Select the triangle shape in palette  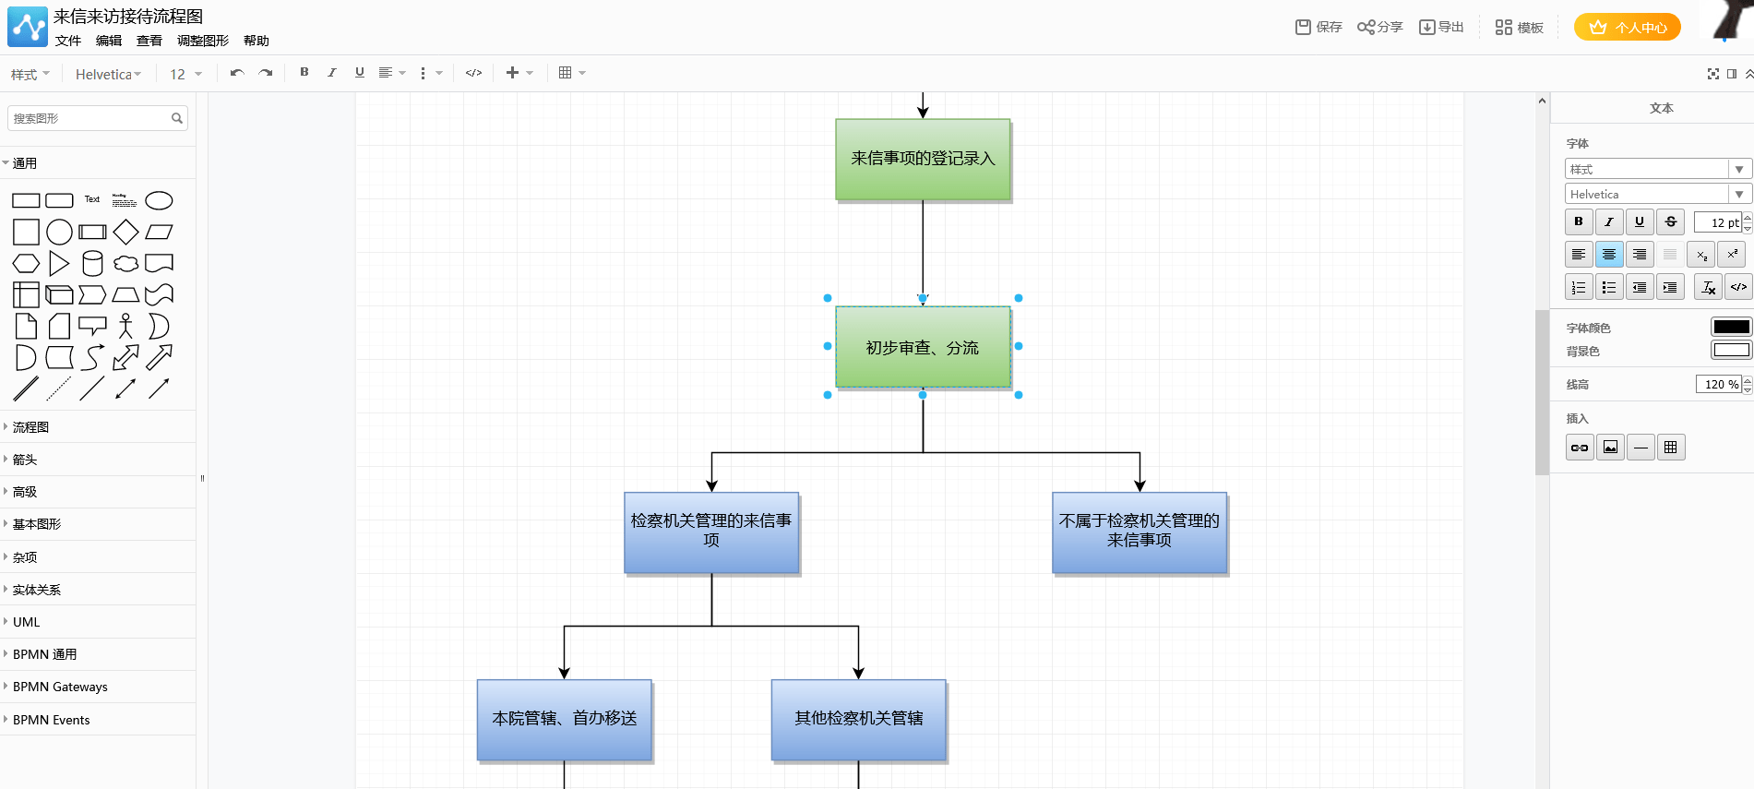click(x=59, y=263)
